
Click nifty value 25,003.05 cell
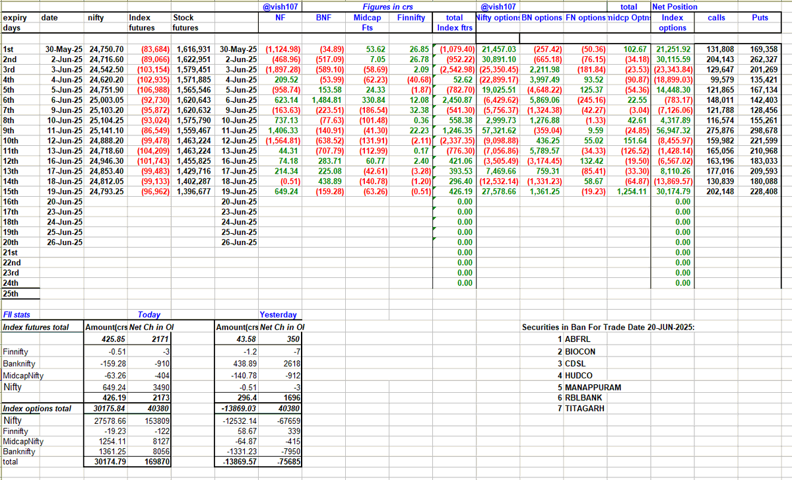pos(106,100)
